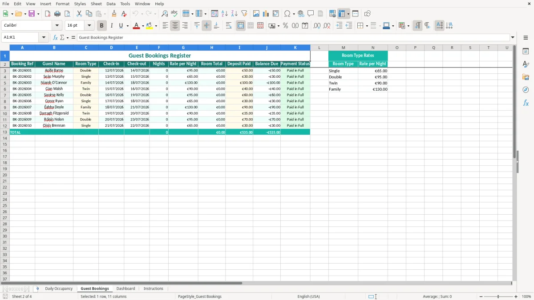Screen dimensions: 534x300
Task: Insert a chart
Action: [266, 14]
